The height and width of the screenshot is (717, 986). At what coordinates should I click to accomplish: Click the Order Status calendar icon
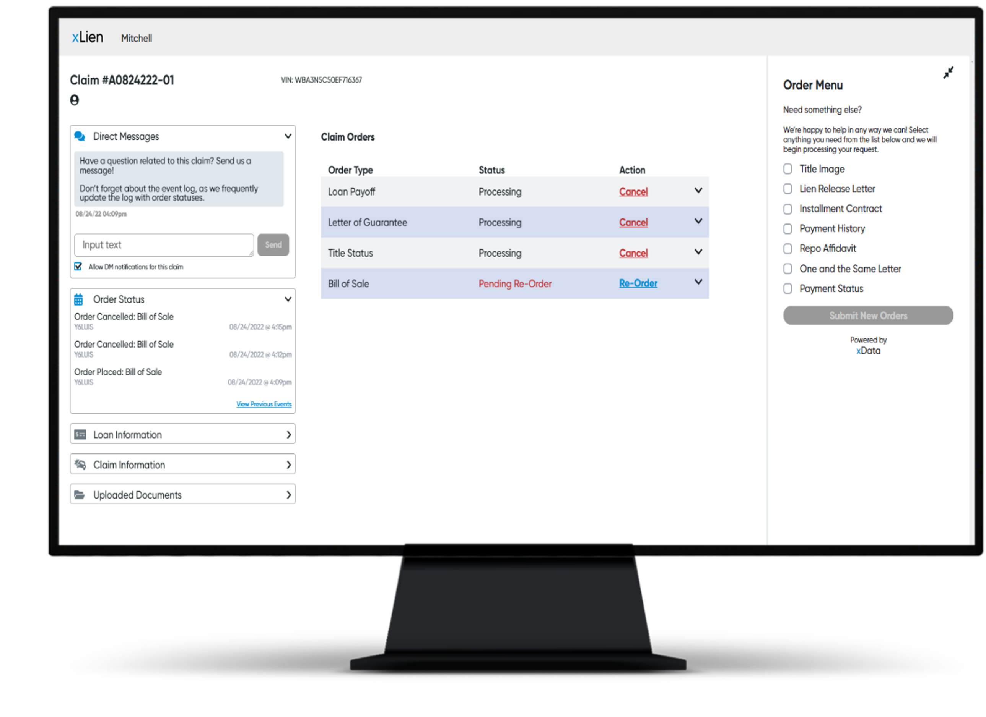tap(80, 299)
